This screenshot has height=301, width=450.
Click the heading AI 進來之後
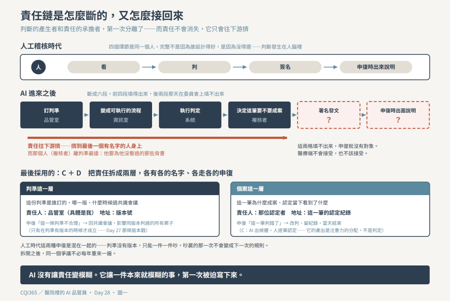[x=38, y=93]
